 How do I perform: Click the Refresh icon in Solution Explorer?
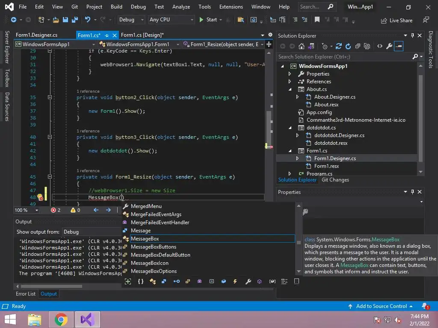pos(348,46)
